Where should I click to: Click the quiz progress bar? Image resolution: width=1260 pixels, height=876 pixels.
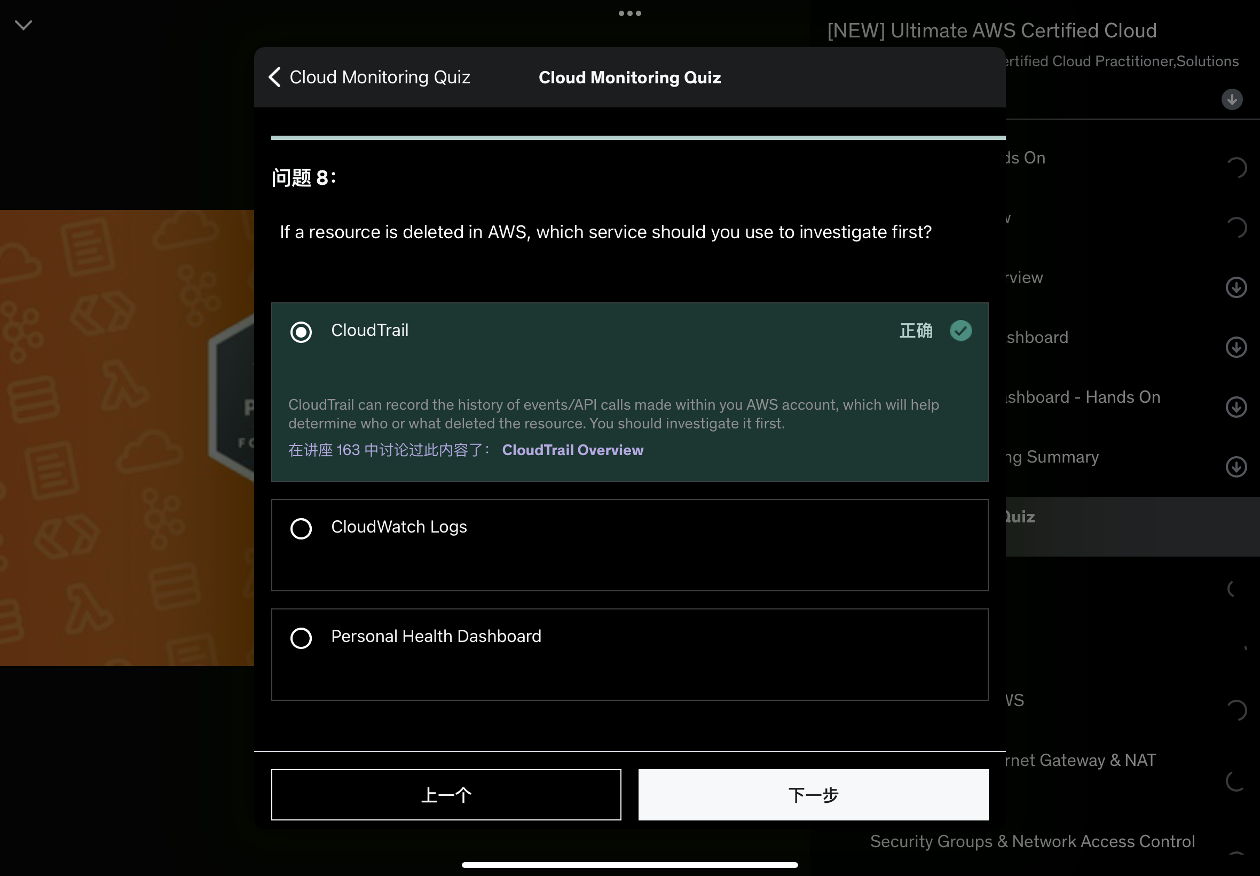637,138
